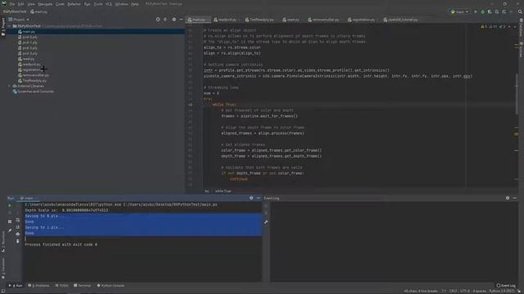Image resolution: width=524 pixels, height=294 pixels.
Task: Open the Python Console tool window button
Action: (111, 286)
